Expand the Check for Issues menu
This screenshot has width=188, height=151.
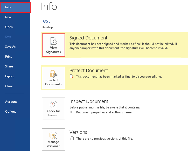(x=53, y=108)
